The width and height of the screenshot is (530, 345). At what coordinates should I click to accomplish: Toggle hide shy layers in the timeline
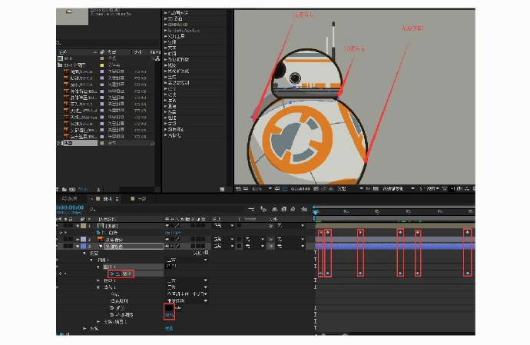point(275,209)
